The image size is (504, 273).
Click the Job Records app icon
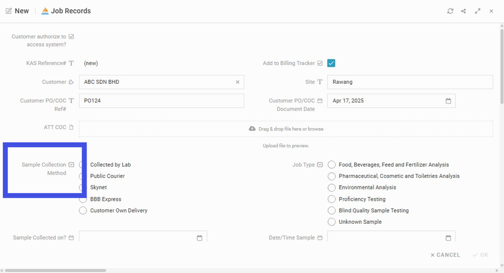point(45,11)
